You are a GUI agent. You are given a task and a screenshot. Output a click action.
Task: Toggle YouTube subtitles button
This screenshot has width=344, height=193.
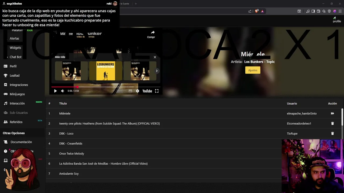tap(130, 91)
